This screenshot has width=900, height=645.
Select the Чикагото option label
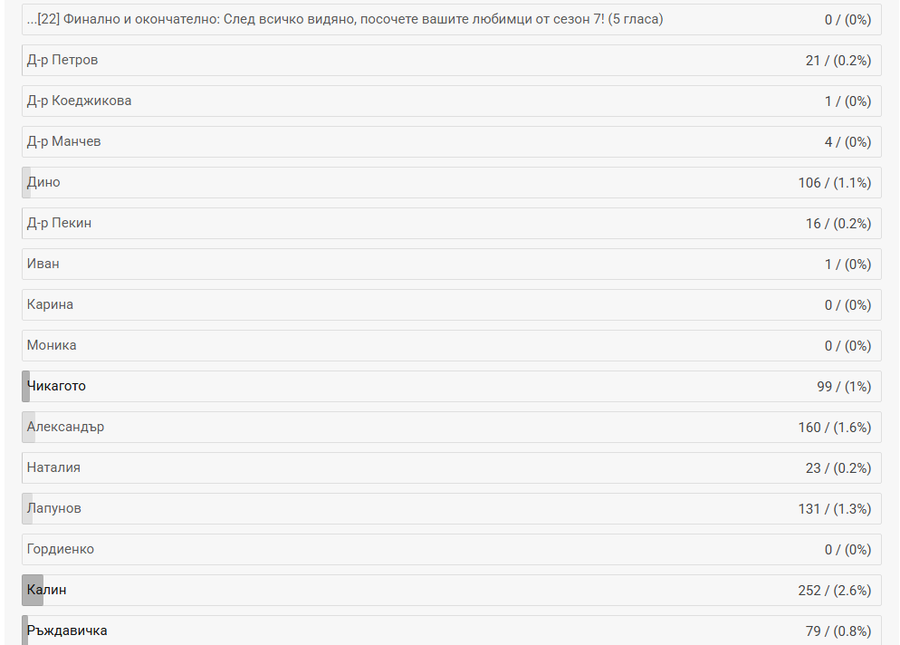click(56, 386)
